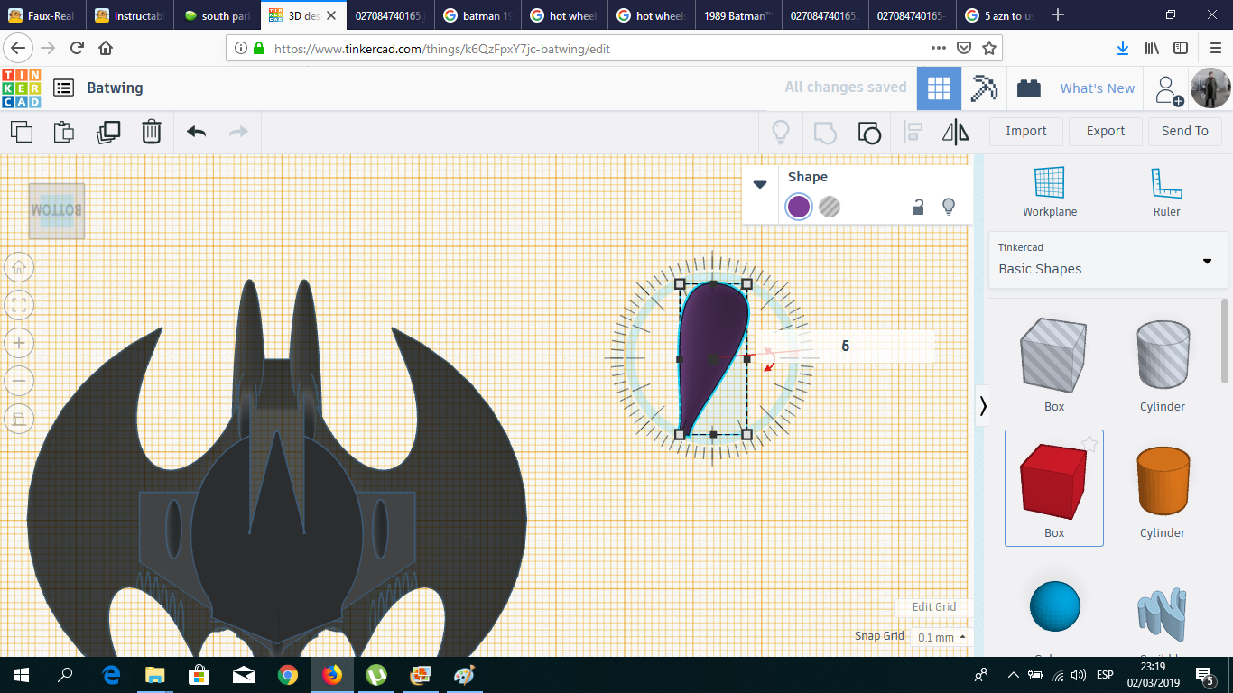
Task: Save page to Pocket
Action: click(x=964, y=49)
